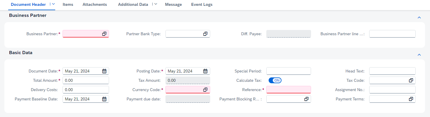Click the Reference input field
Image resolution: width=430 pixels, height=117 pixels.
[x=289, y=90]
